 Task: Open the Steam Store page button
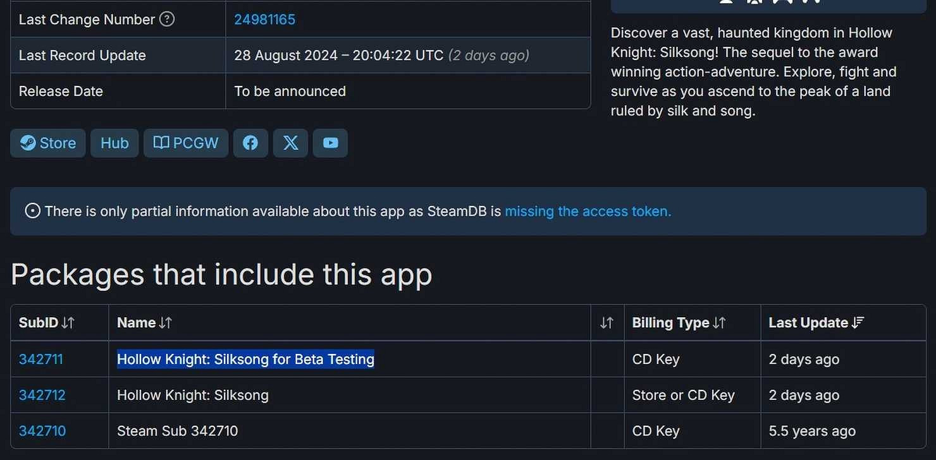click(48, 143)
